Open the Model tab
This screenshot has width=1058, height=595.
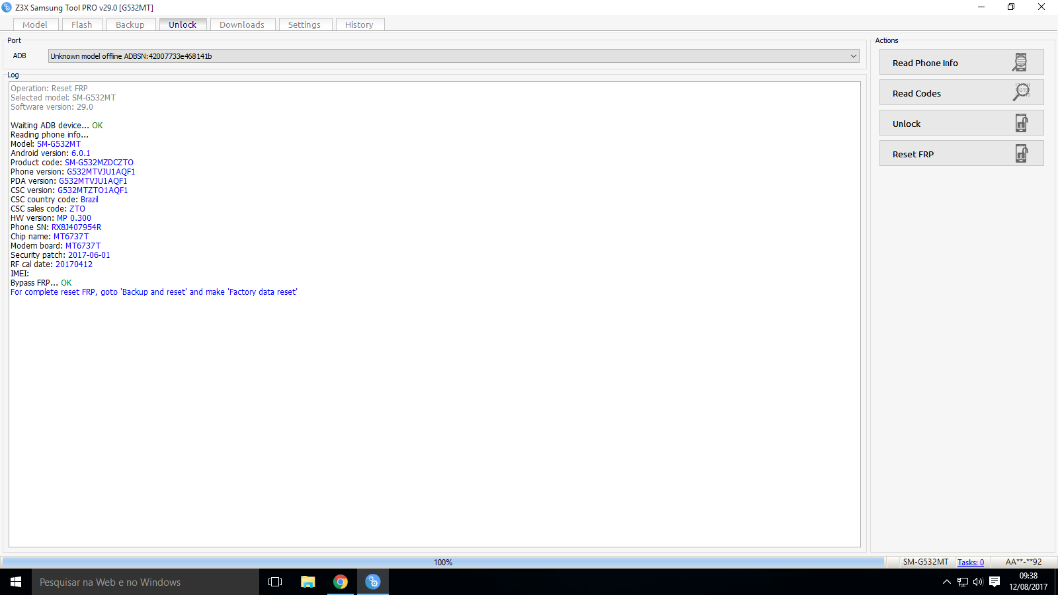click(x=35, y=24)
